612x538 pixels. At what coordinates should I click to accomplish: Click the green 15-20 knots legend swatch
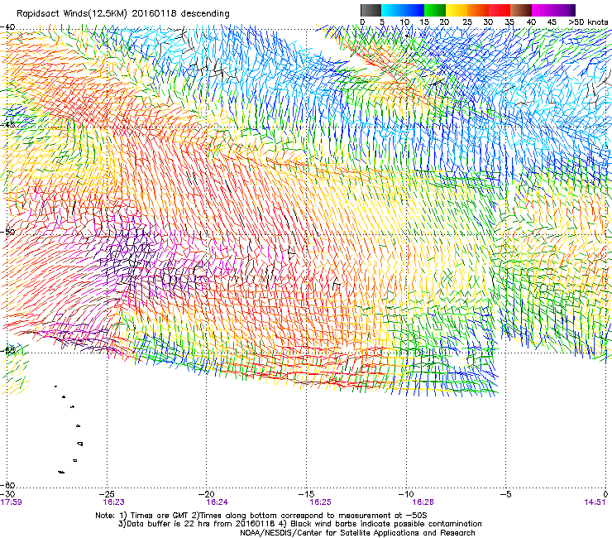(435, 10)
